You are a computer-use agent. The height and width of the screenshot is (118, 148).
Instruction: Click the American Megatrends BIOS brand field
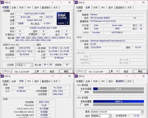[x=117, y=41]
